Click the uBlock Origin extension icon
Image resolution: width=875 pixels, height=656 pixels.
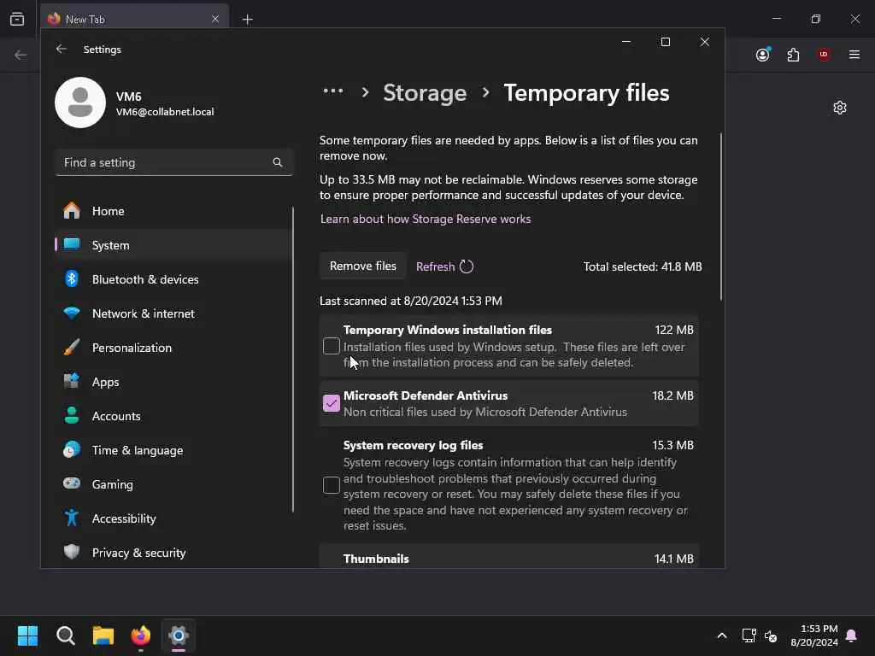coord(824,54)
